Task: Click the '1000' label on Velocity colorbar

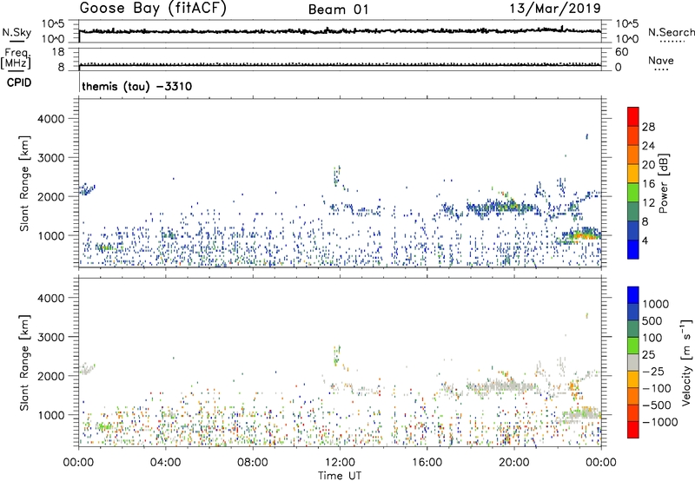Action: [x=655, y=304]
